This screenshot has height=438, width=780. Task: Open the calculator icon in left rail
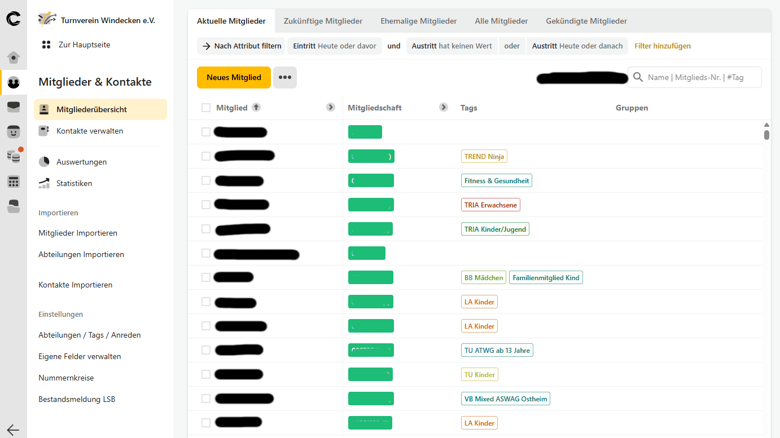point(14,182)
